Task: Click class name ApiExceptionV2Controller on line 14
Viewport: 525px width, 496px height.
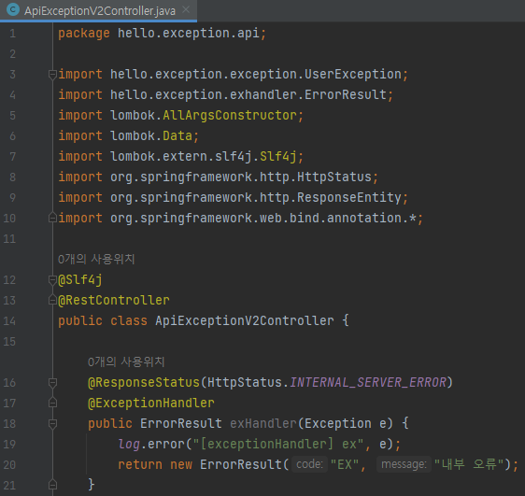Action: click(x=245, y=321)
